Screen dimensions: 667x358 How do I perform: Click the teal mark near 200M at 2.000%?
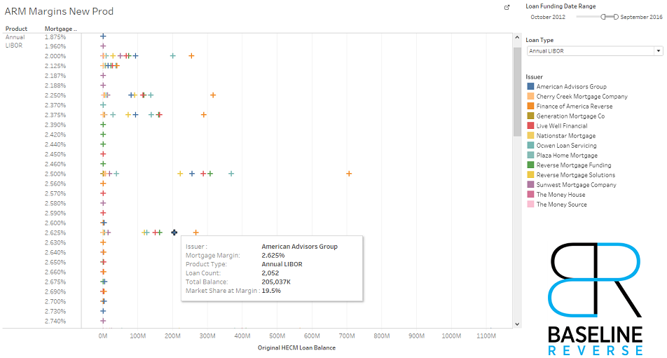[172, 56]
